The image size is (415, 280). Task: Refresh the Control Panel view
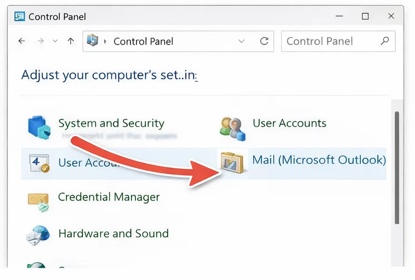pos(264,41)
